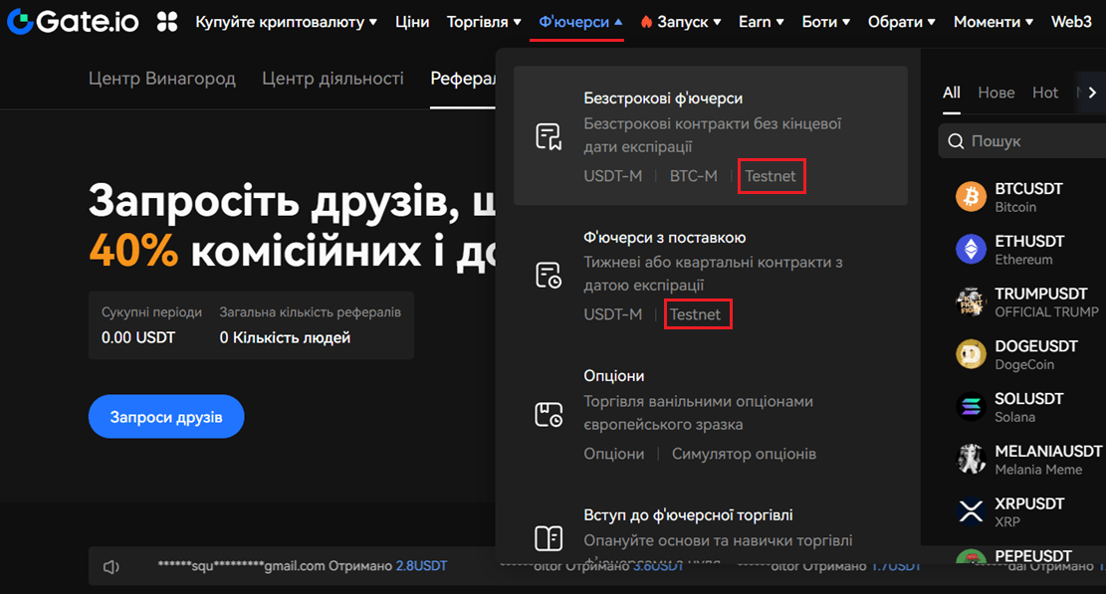Click the flame icon next to Запуск
Image resolution: width=1106 pixels, height=594 pixels.
(x=646, y=22)
